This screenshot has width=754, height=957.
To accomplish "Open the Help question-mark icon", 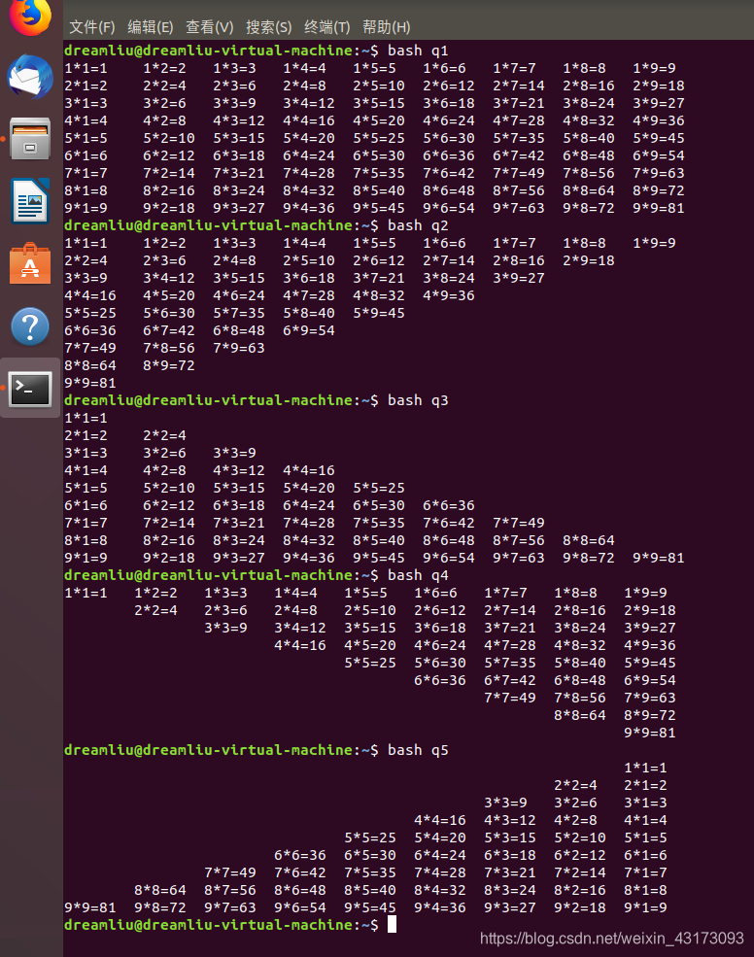I will coord(30,326).
